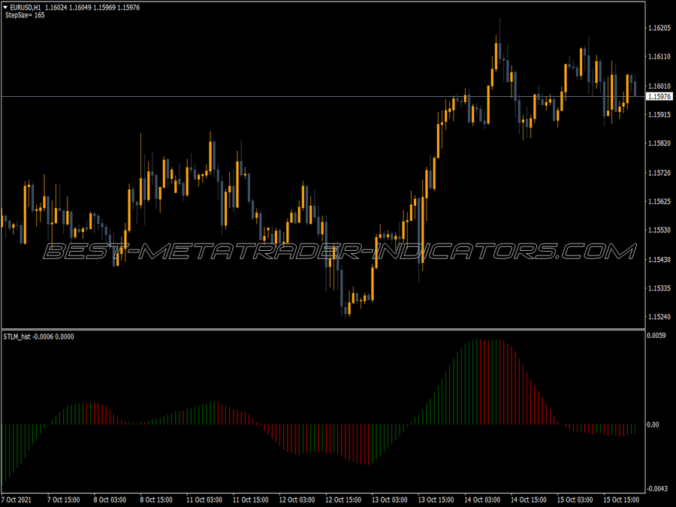Click the 11 Oct 15:00 time label
The image size is (676, 507).
[250, 499]
